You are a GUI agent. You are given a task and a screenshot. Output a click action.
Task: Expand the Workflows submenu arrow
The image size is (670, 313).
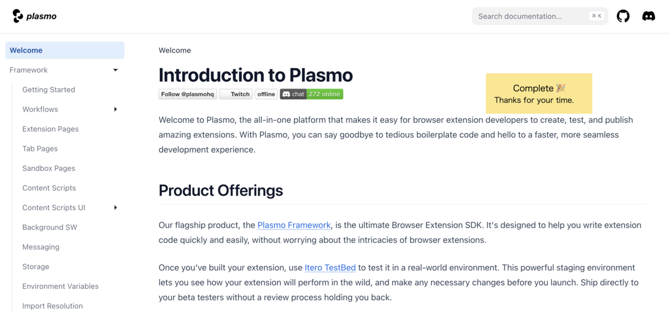coord(116,109)
